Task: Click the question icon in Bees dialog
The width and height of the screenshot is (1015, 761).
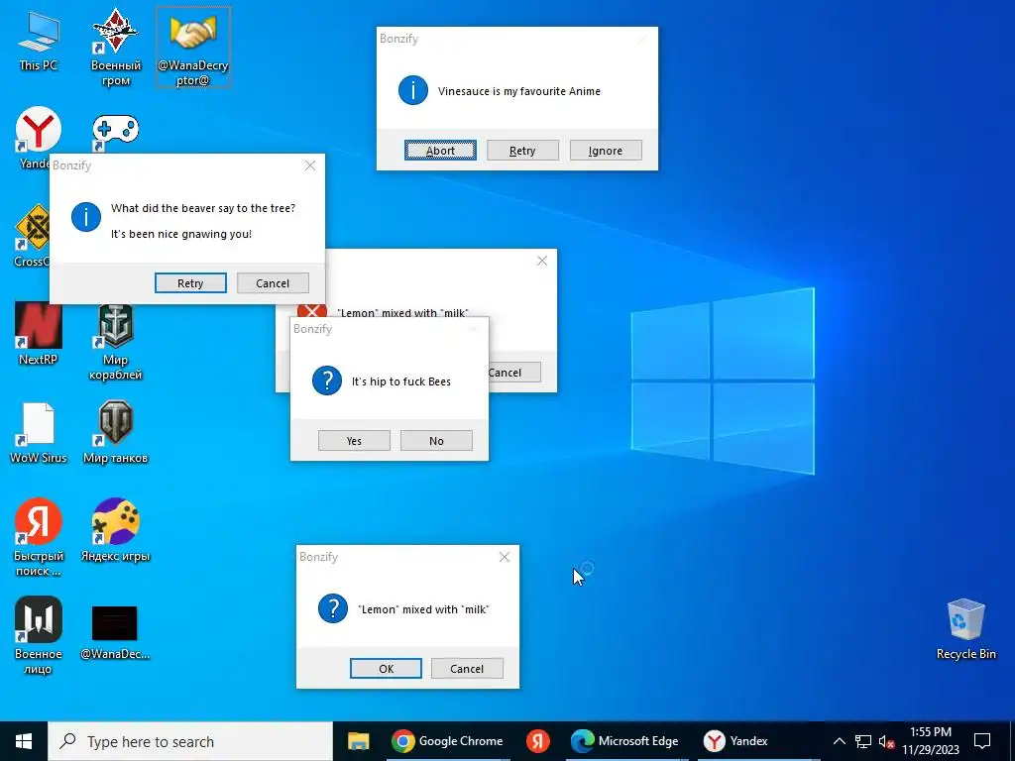Action: [327, 380]
